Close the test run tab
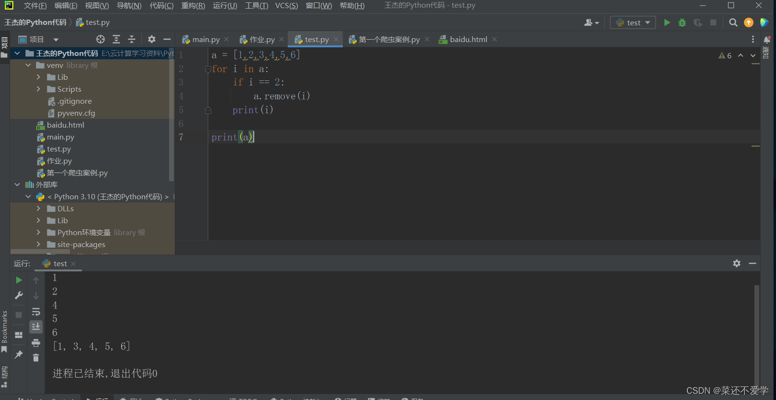Viewport: 776px width, 400px height. (73, 264)
